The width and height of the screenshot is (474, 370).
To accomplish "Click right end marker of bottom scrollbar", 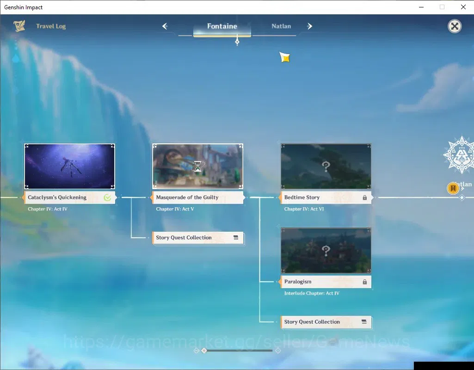I will pyautogui.click(x=278, y=351).
